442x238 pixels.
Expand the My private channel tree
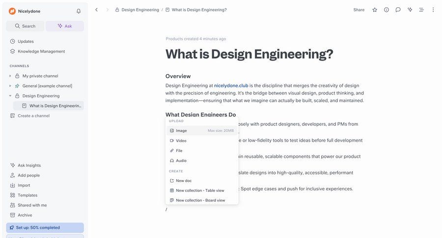(10, 76)
